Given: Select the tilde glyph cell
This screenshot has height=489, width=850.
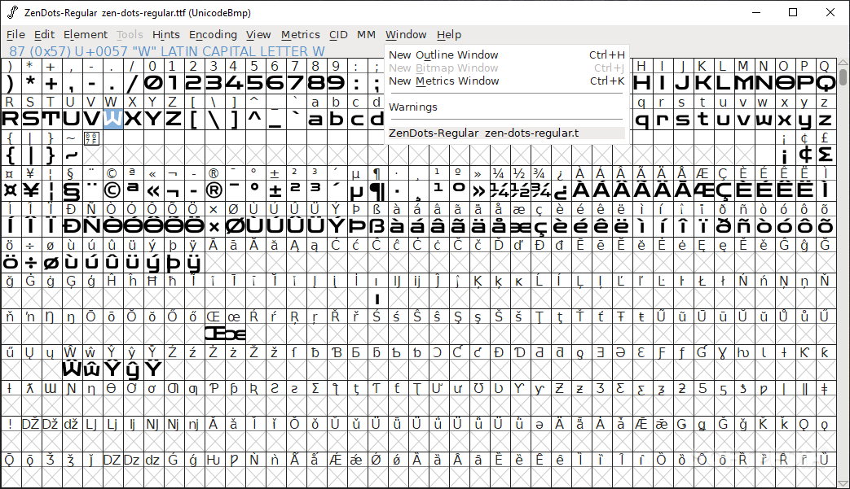Looking at the screenshot, I should click(72, 155).
